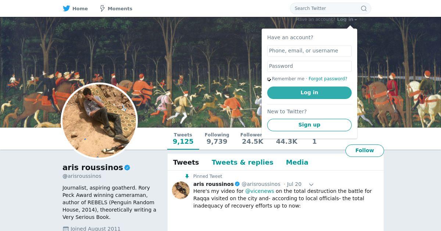Image resolution: width=441 pixels, height=231 pixels.
Task: Open the Forgot password link
Action: tap(328, 79)
